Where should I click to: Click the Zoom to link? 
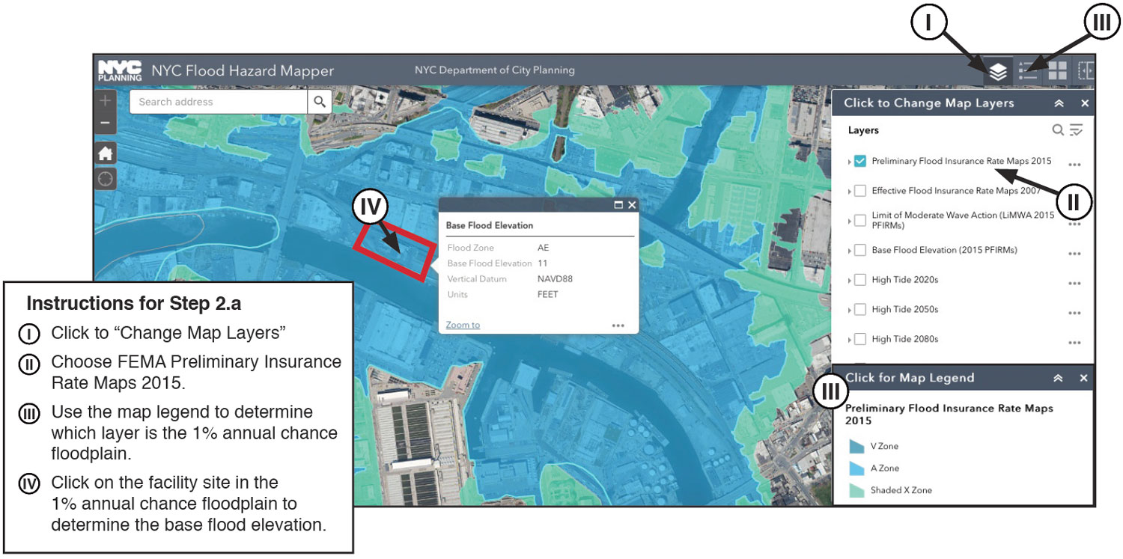coord(463,325)
